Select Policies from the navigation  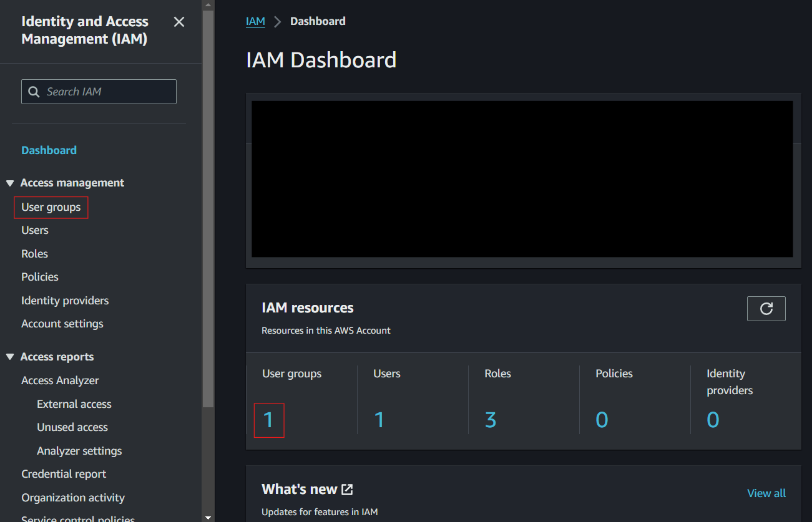tap(40, 277)
